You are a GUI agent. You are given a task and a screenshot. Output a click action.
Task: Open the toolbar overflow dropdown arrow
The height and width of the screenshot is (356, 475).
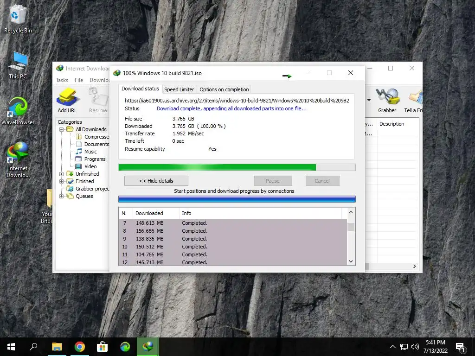(x=369, y=100)
